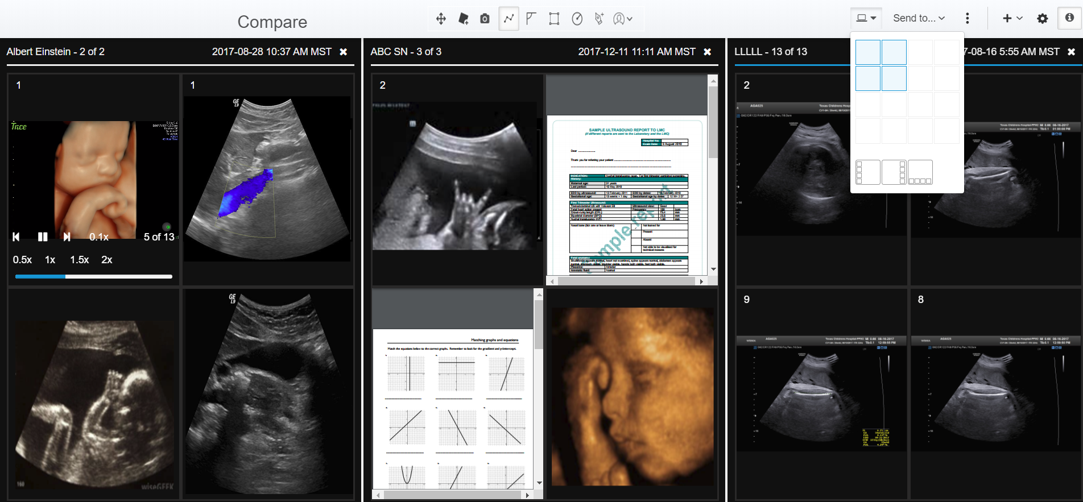
Task: Select third row, third column layout cell
Action: [x=920, y=105]
